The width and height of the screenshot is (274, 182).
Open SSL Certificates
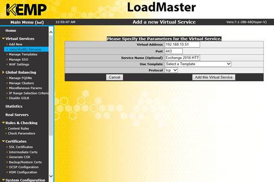click(21, 147)
